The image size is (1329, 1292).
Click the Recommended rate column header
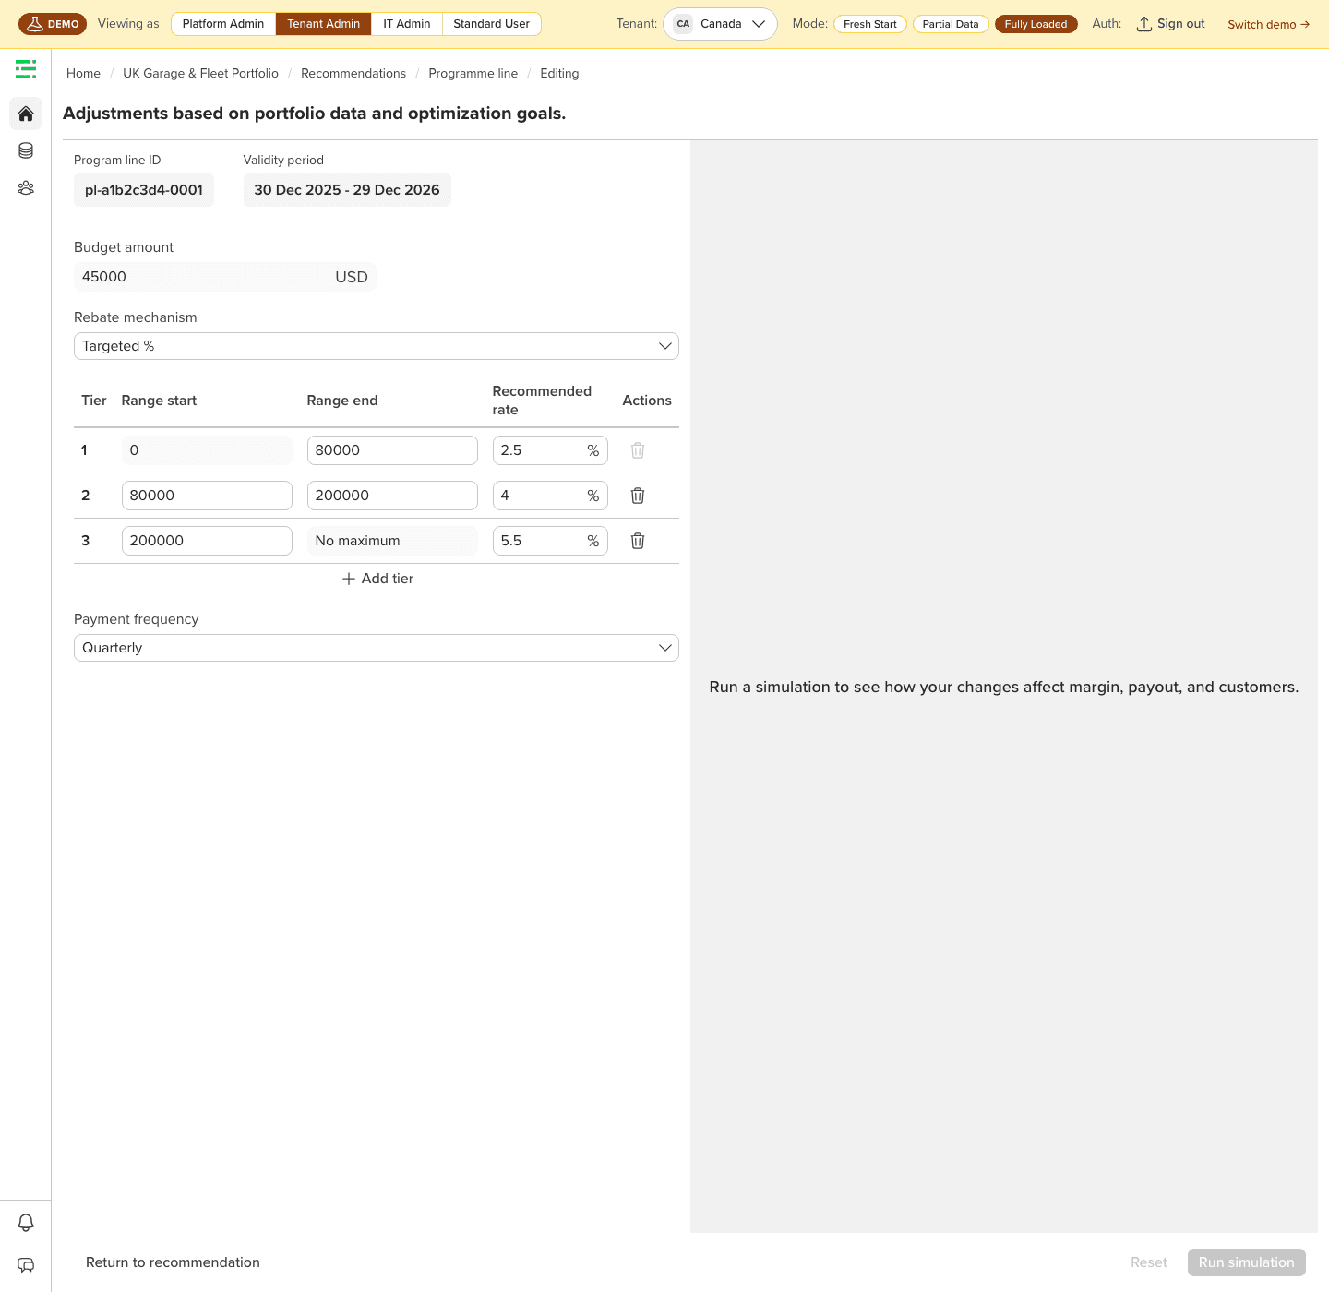[542, 401]
